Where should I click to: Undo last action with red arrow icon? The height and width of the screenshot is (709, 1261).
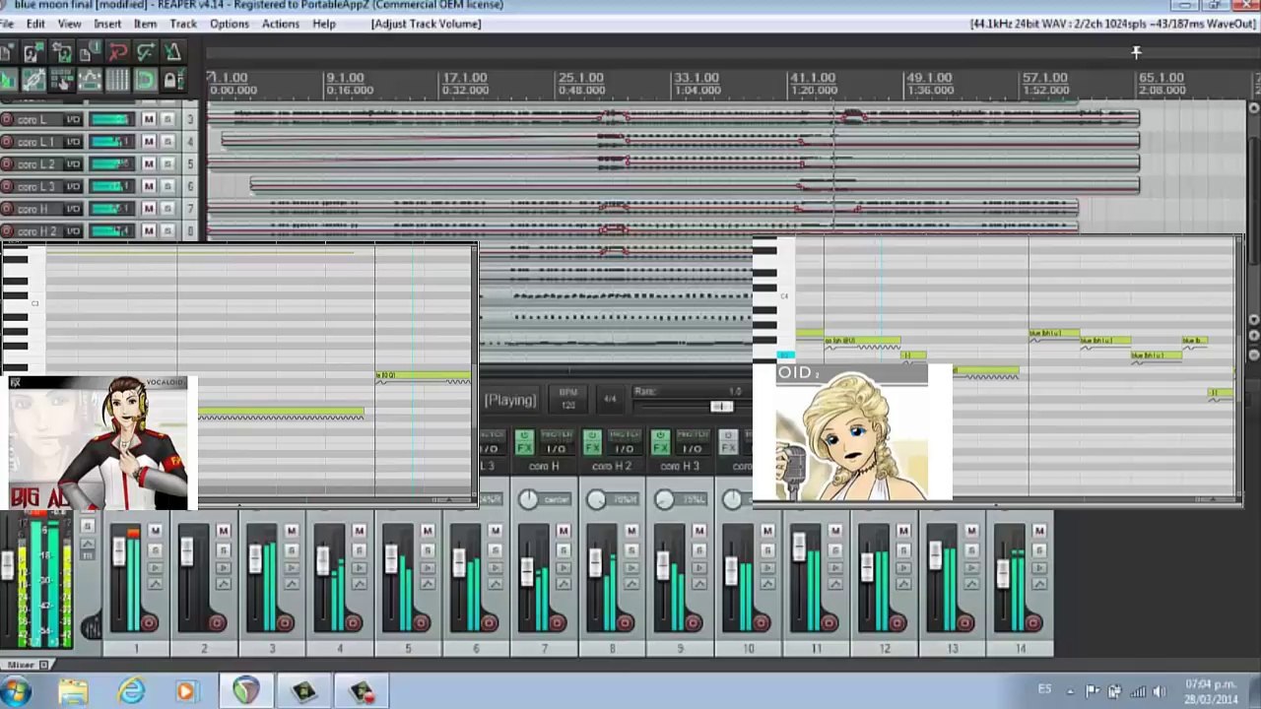(x=117, y=51)
